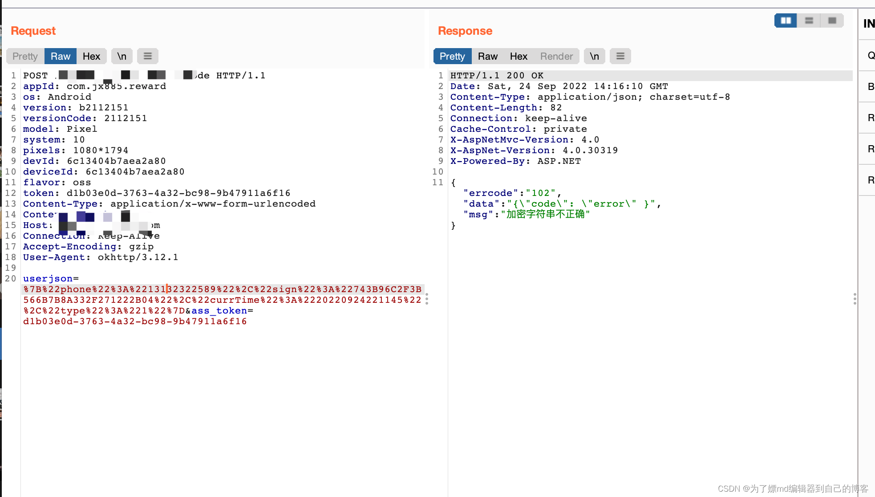The image size is (875, 497).
Task: Click the appId header line
Action: pos(94,86)
